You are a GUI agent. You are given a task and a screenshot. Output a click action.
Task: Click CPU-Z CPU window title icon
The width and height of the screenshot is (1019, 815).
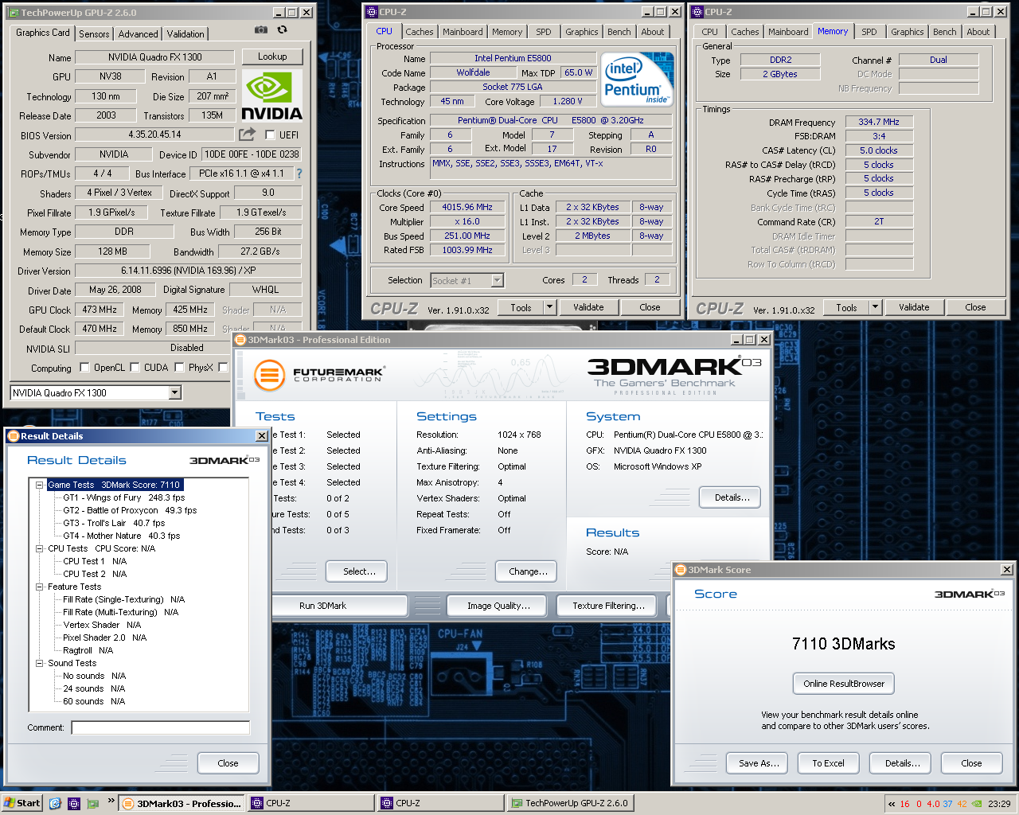coord(372,12)
